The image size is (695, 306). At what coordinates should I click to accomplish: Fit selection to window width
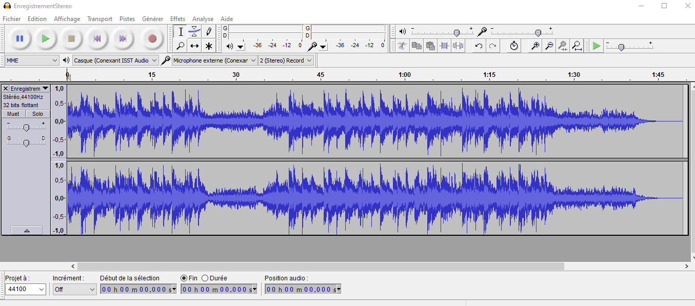coord(563,46)
